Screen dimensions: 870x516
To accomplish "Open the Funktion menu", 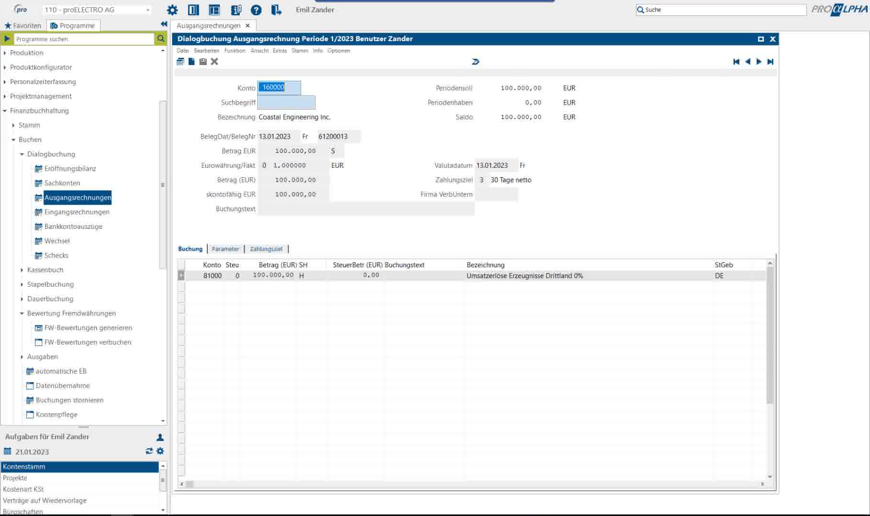I will click(x=235, y=51).
